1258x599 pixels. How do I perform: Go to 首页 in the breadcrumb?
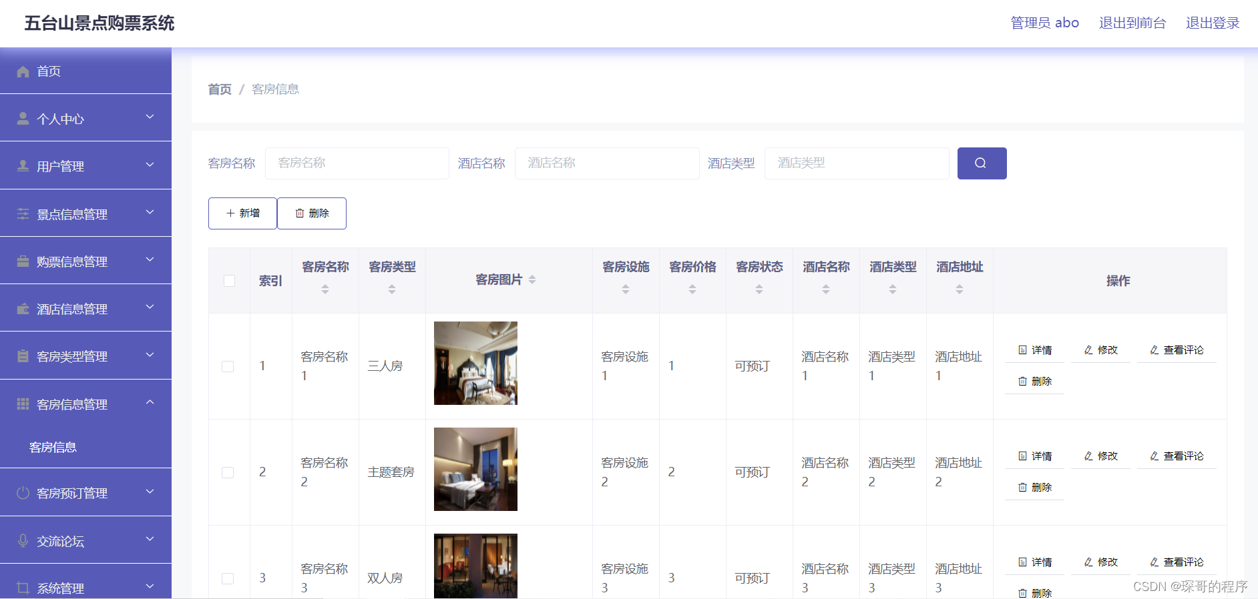[220, 89]
